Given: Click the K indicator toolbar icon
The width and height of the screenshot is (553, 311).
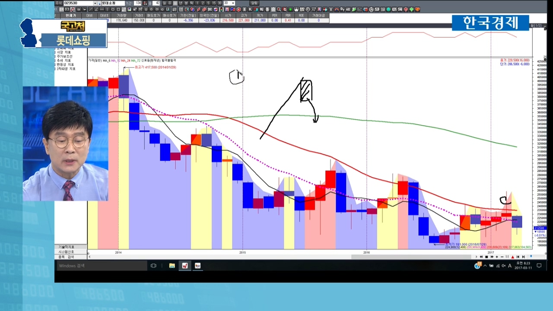Looking at the screenshot, I should (x=250, y=10).
